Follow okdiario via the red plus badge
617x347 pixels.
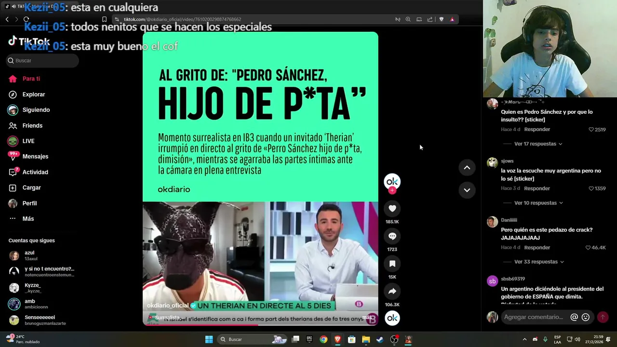point(392,190)
